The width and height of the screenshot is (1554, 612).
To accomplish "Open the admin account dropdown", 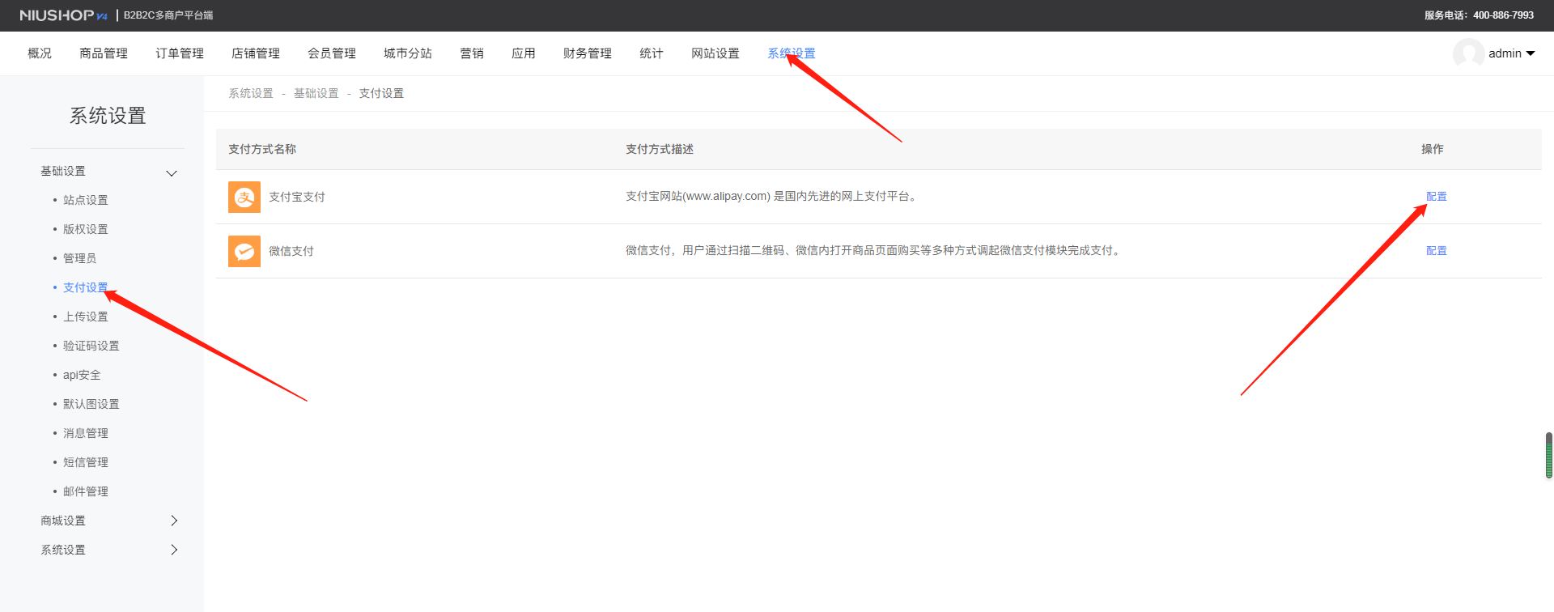I will [1511, 53].
